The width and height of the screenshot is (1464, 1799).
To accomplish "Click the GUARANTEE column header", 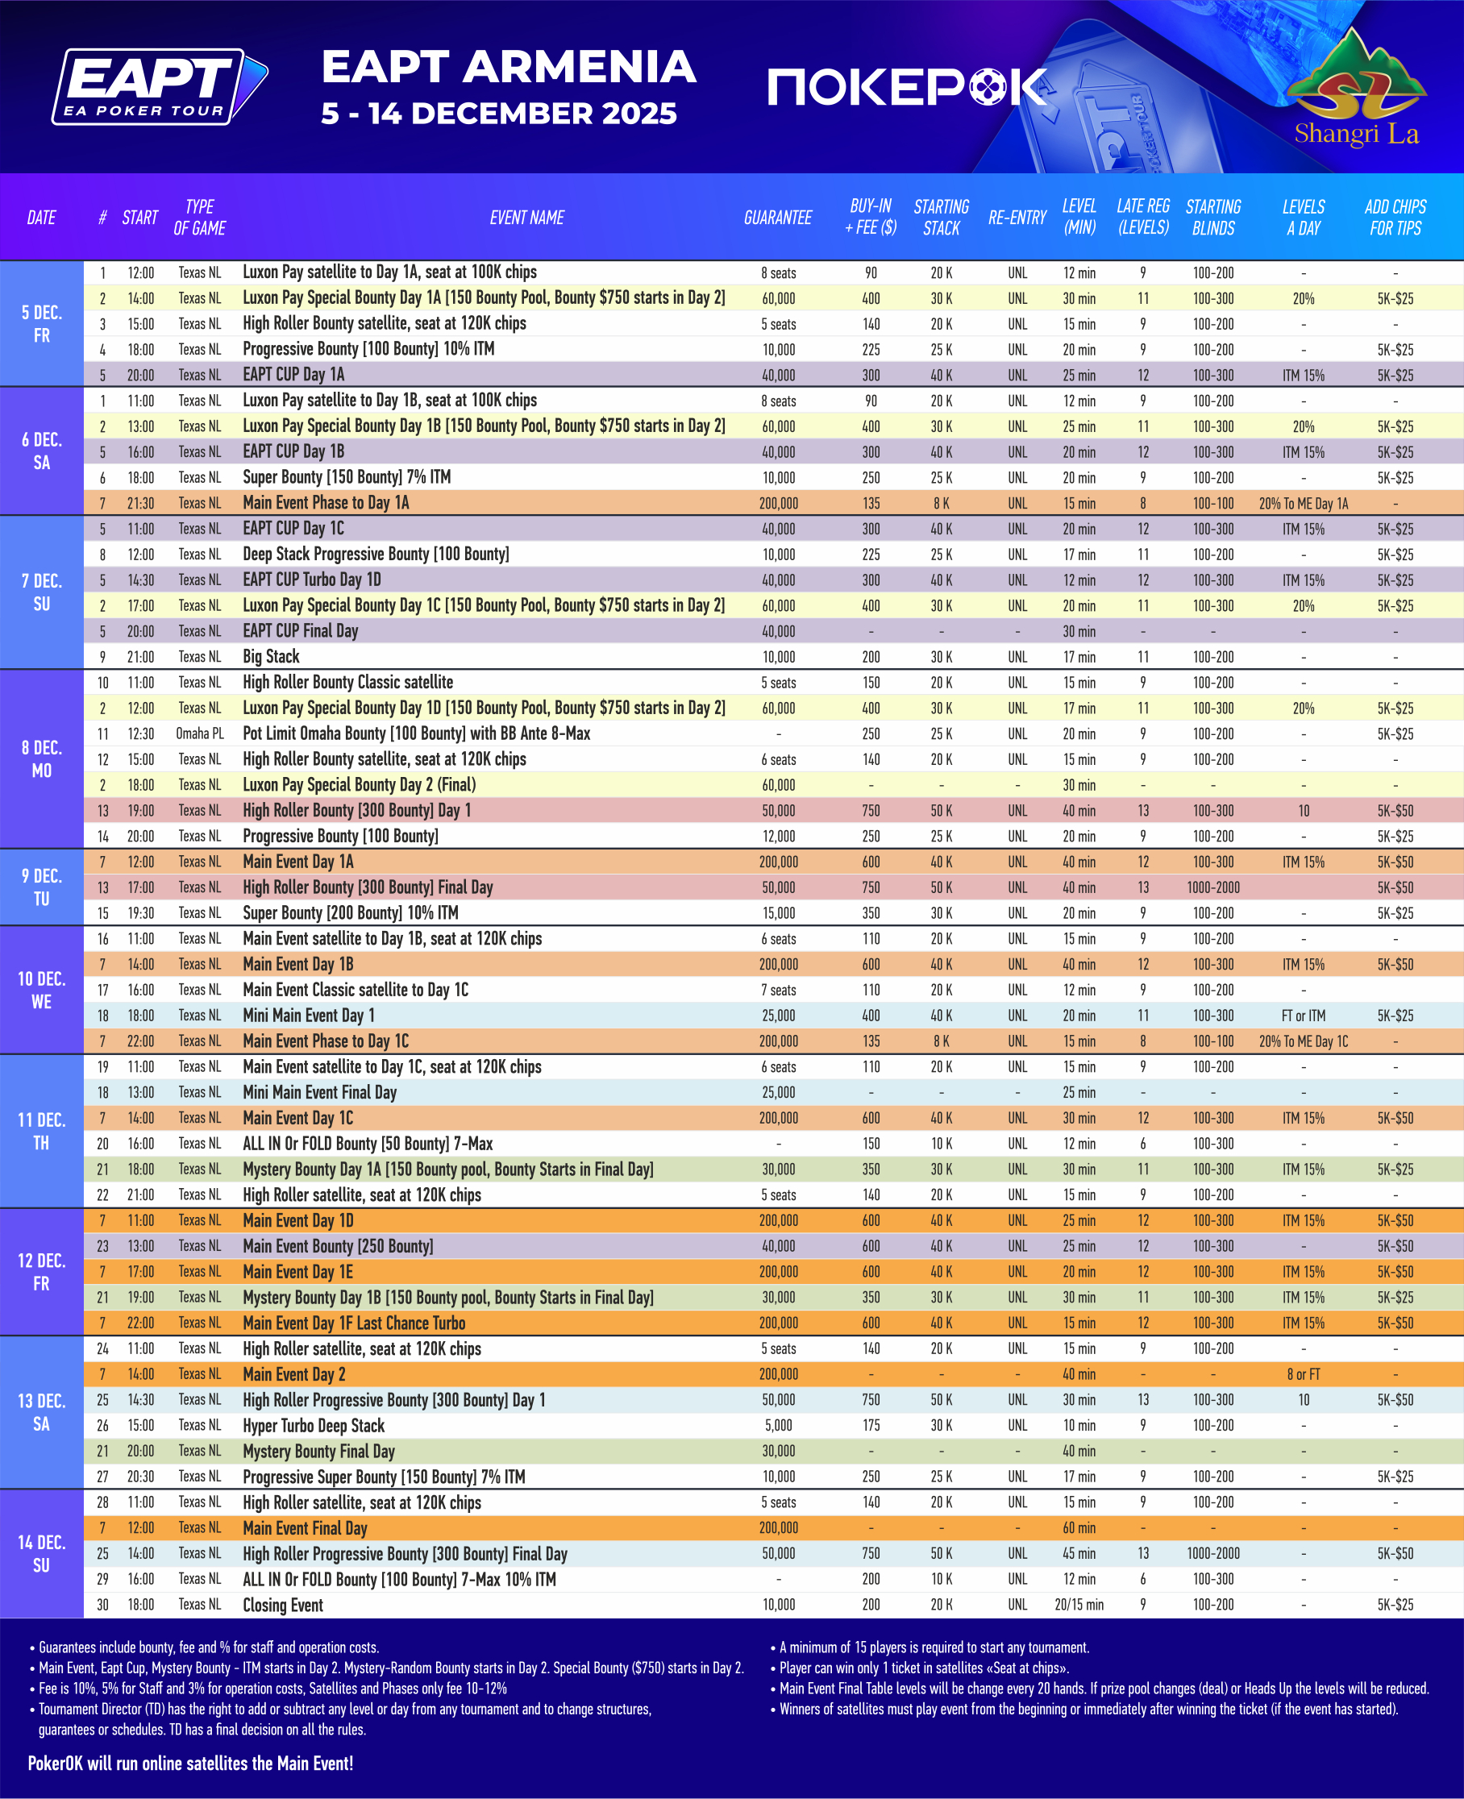I will tap(776, 218).
